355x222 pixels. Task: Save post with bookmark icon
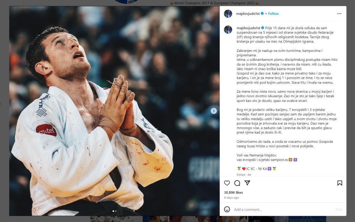340,183
